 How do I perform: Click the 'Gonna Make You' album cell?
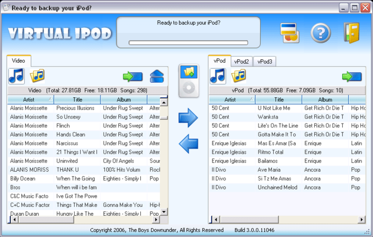coord(123,205)
